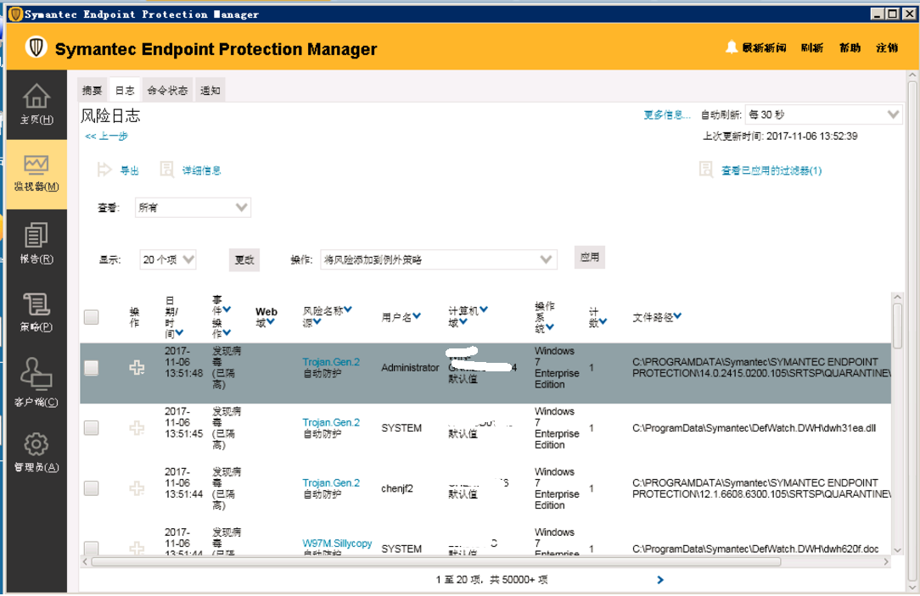Open the 主页 (Home) panel from sidebar
This screenshot has height=596, width=920.
tap(36, 102)
